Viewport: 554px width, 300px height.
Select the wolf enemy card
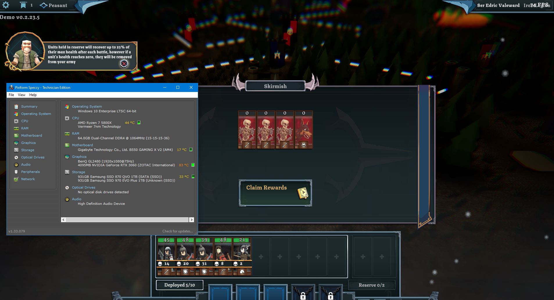click(304, 130)
